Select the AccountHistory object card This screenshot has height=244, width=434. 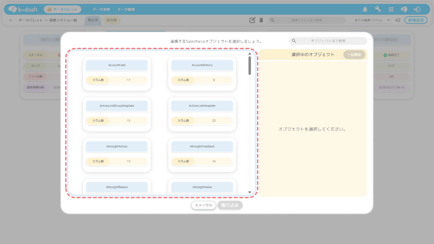(x=202, y=65)
